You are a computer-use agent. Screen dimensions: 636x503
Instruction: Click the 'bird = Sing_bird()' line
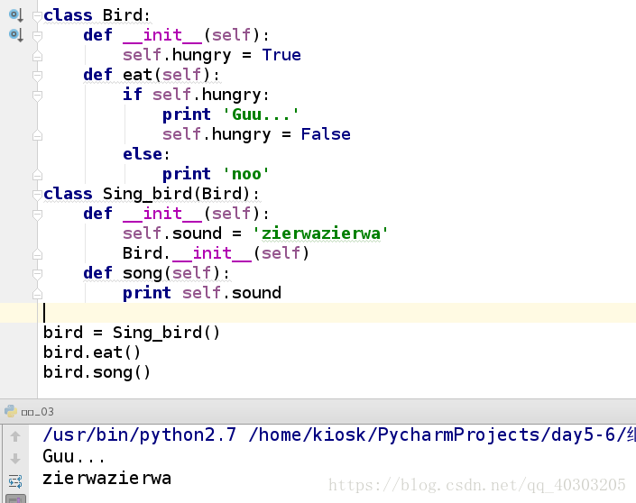(x=132, y=333)
